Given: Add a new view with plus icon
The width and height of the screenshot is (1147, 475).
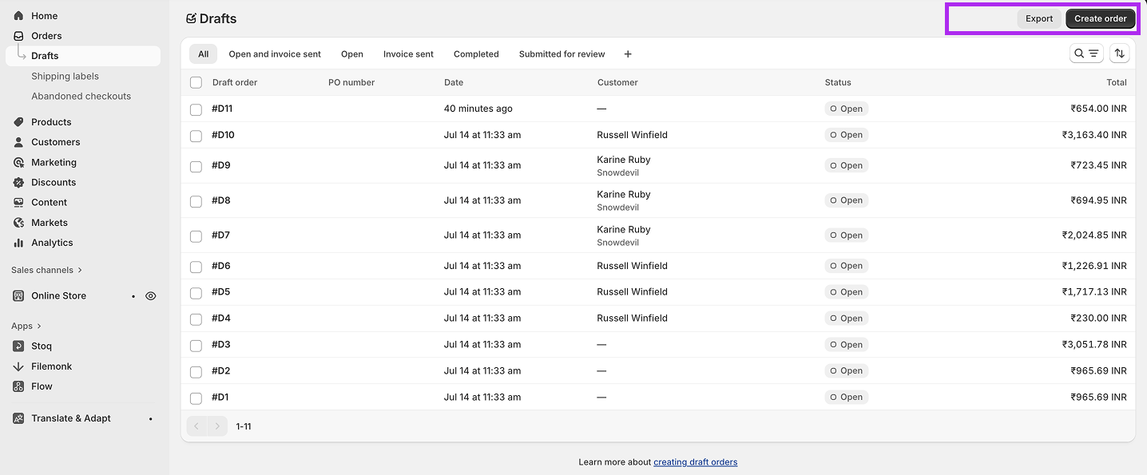Looking at the screenshot, I should (628, 54).
